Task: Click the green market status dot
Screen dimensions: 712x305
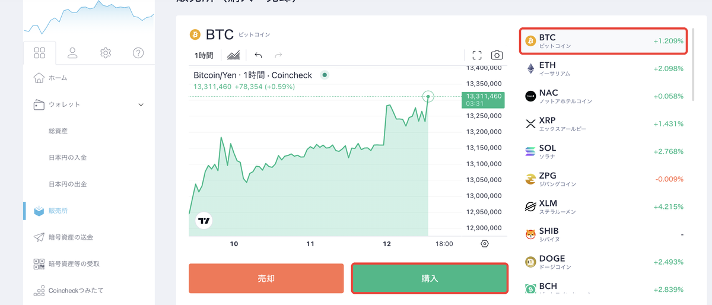Action: click(x=325, y=75)
